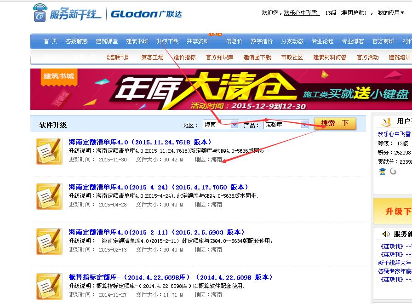Click file size 11.71 M text
This screenshot has height=304, width=412.
[x=173, y=295]
